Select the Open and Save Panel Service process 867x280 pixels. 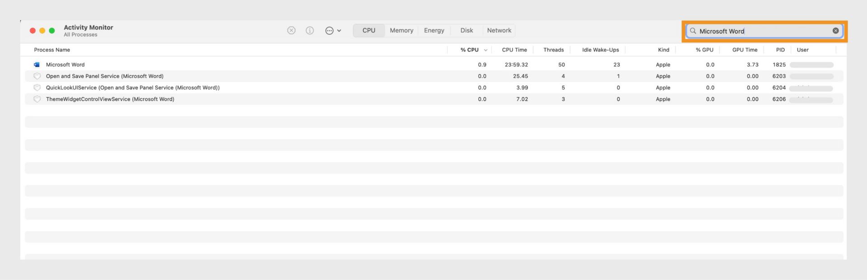[105, 76]
